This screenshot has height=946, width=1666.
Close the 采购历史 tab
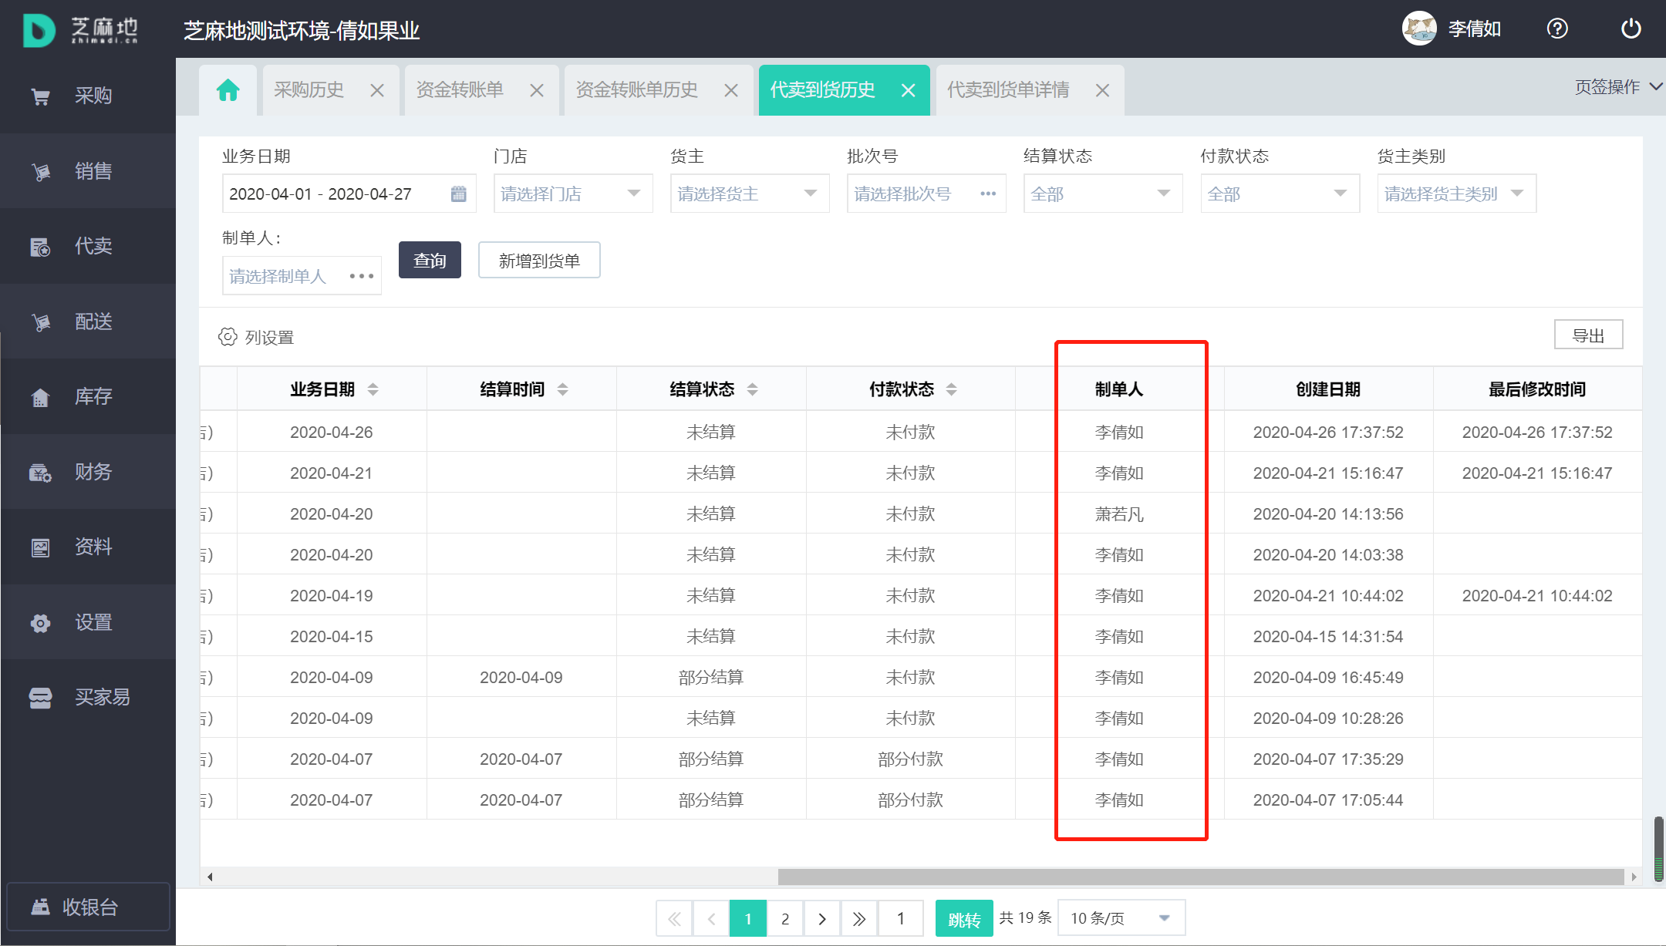coord(377,90)
